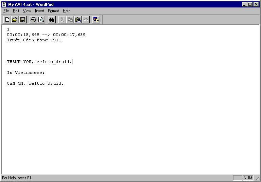Viewport: 261px width, 182px height.
Task: Open the Format menu
Action: click(53, 11)
